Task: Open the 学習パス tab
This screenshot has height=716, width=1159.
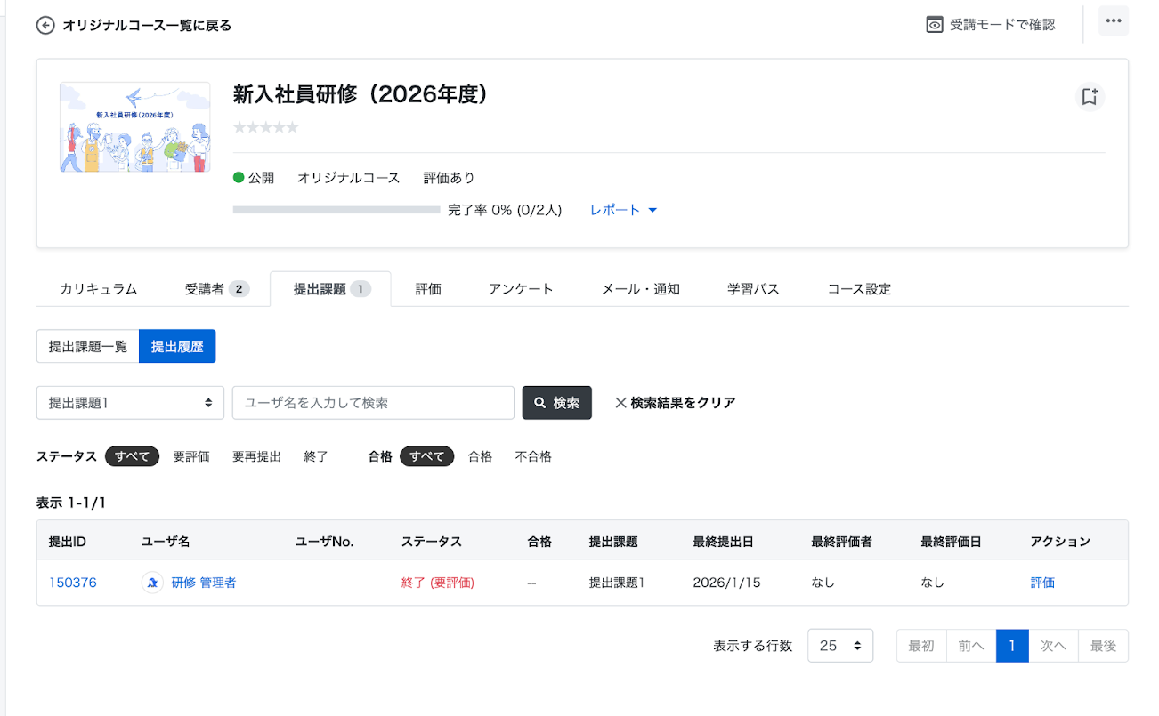Action: [753, 289]
